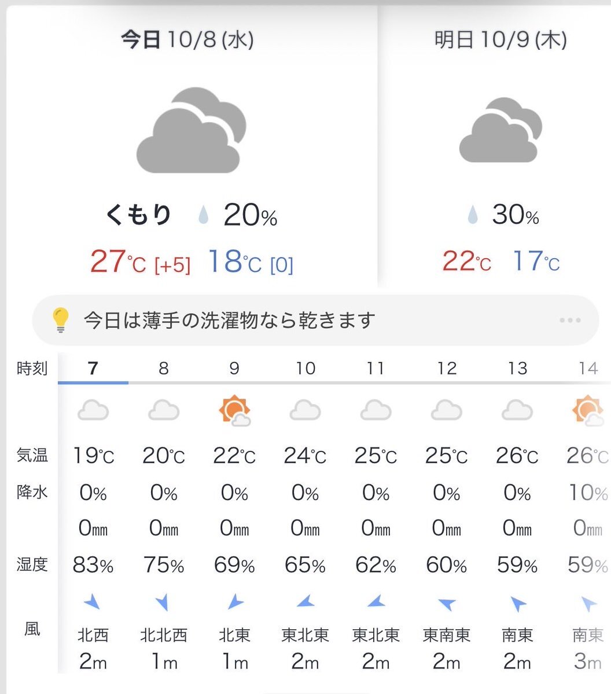
Task: Open the laundry tip 今日は薄手の洗濯物なら乾きます
Action: (x=230, y=320)
